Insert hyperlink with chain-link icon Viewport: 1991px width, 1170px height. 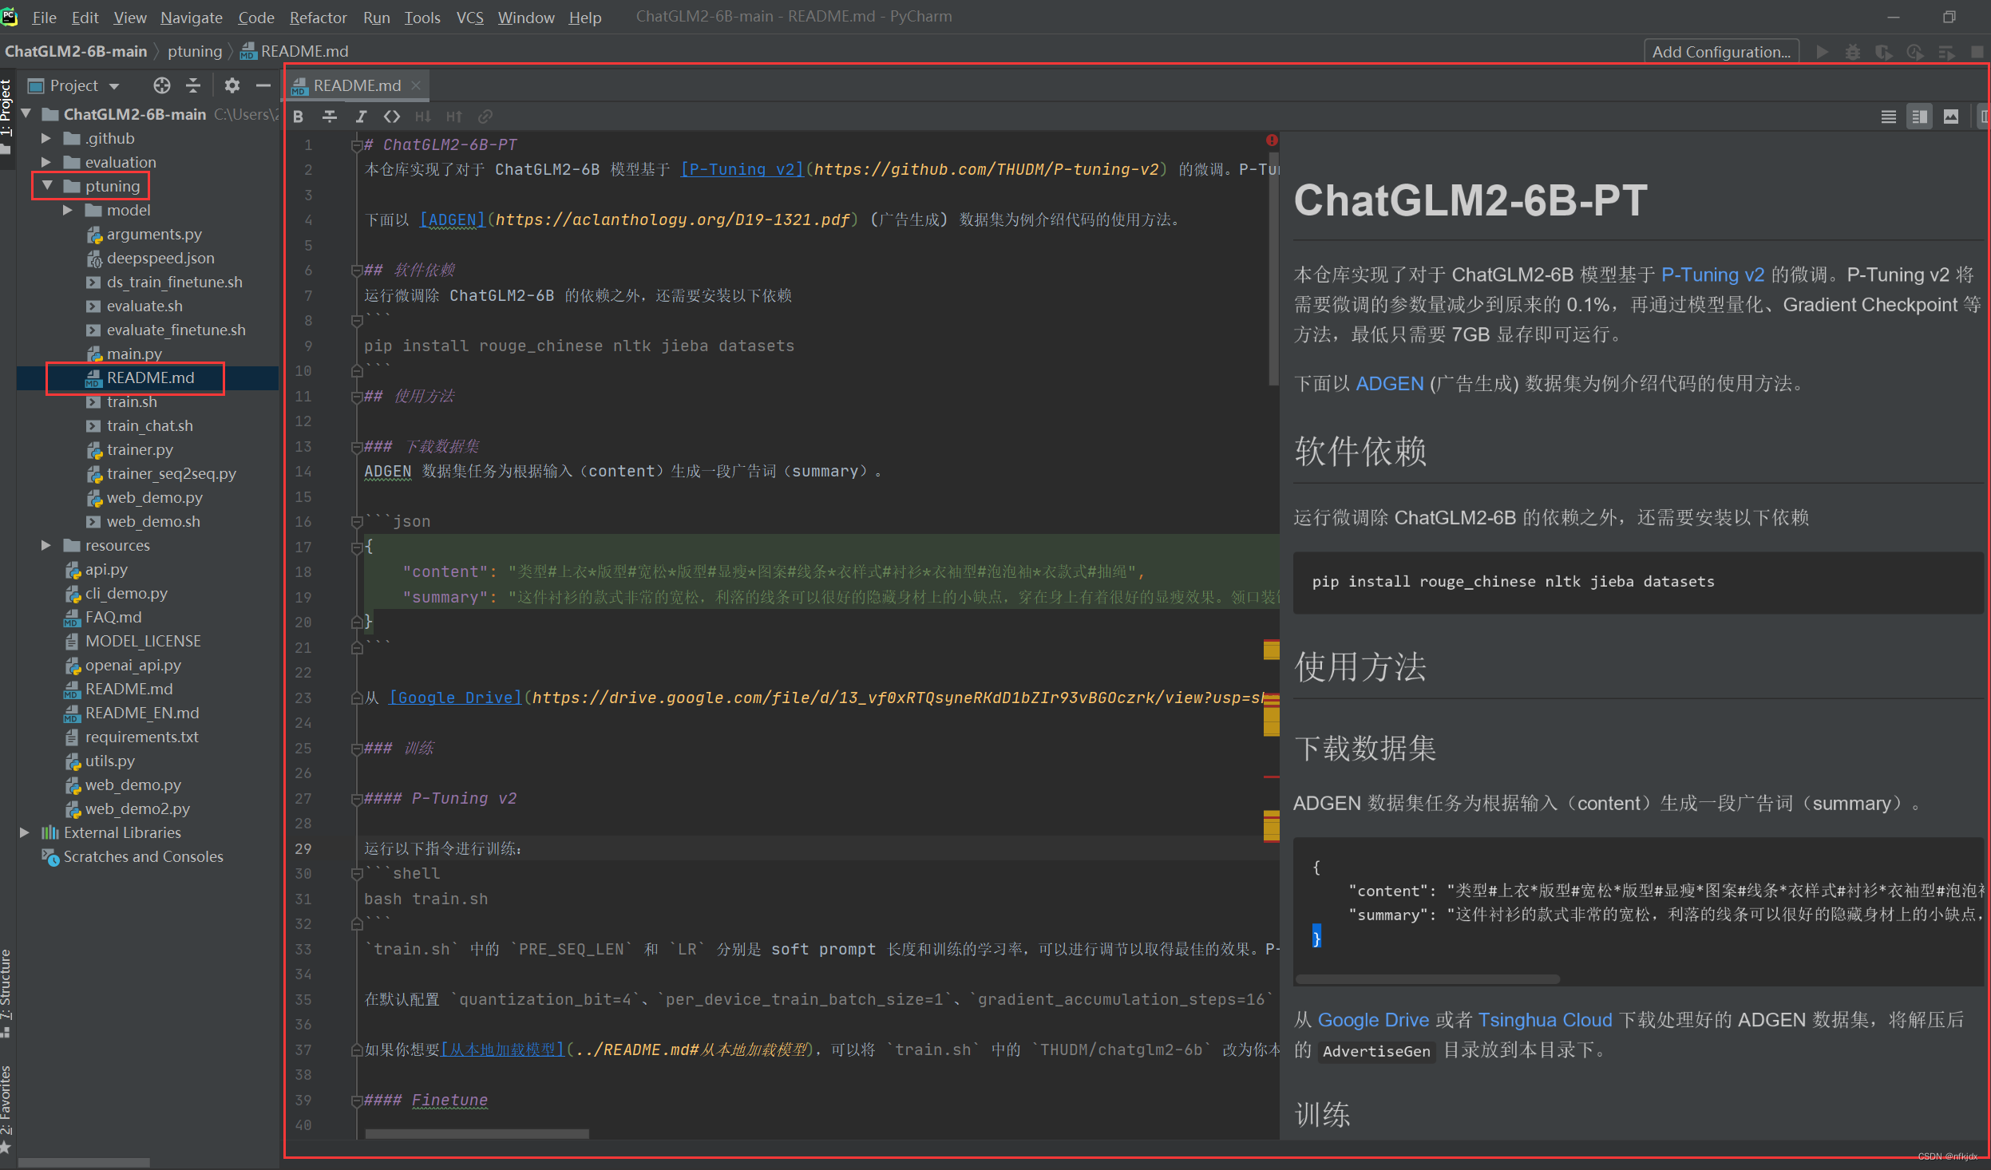(485, 117)
